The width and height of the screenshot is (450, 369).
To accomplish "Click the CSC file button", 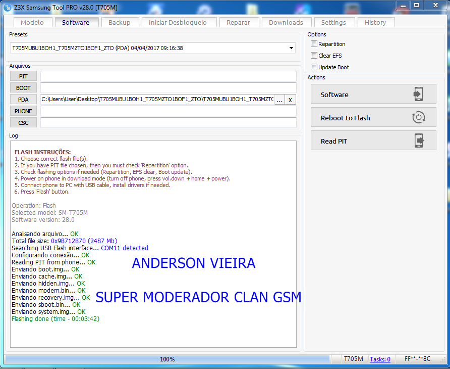I will [23, 123].
